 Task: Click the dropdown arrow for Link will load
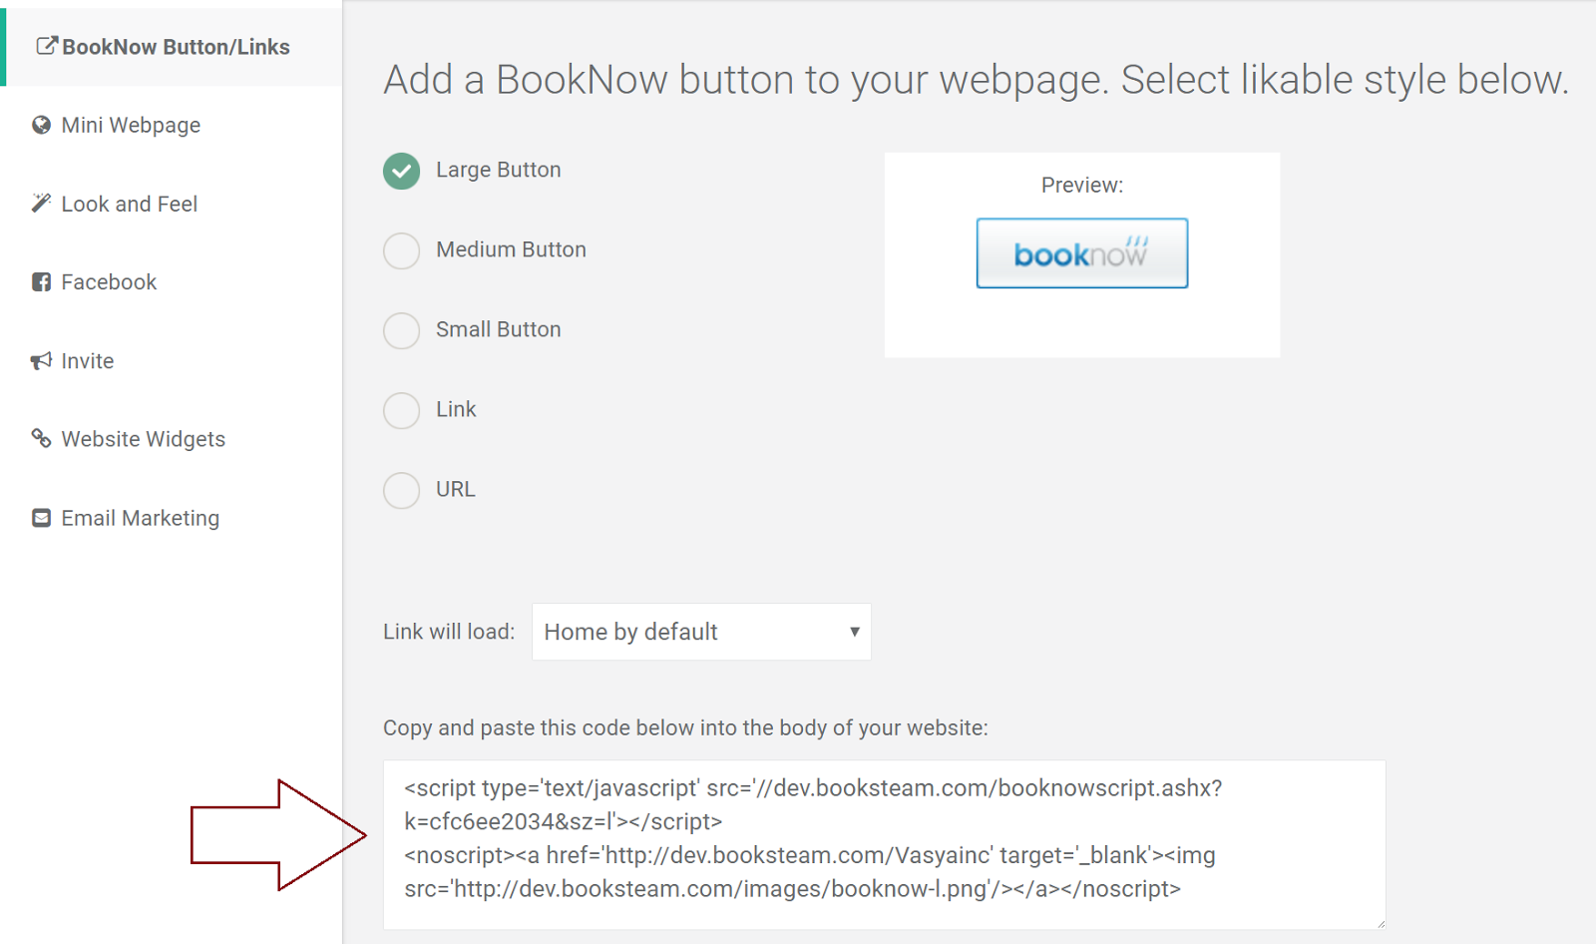[x=854, y=632]
